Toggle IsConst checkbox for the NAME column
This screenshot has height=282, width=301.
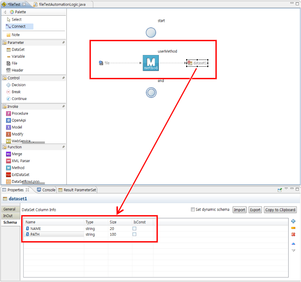(x=134, y=228)
